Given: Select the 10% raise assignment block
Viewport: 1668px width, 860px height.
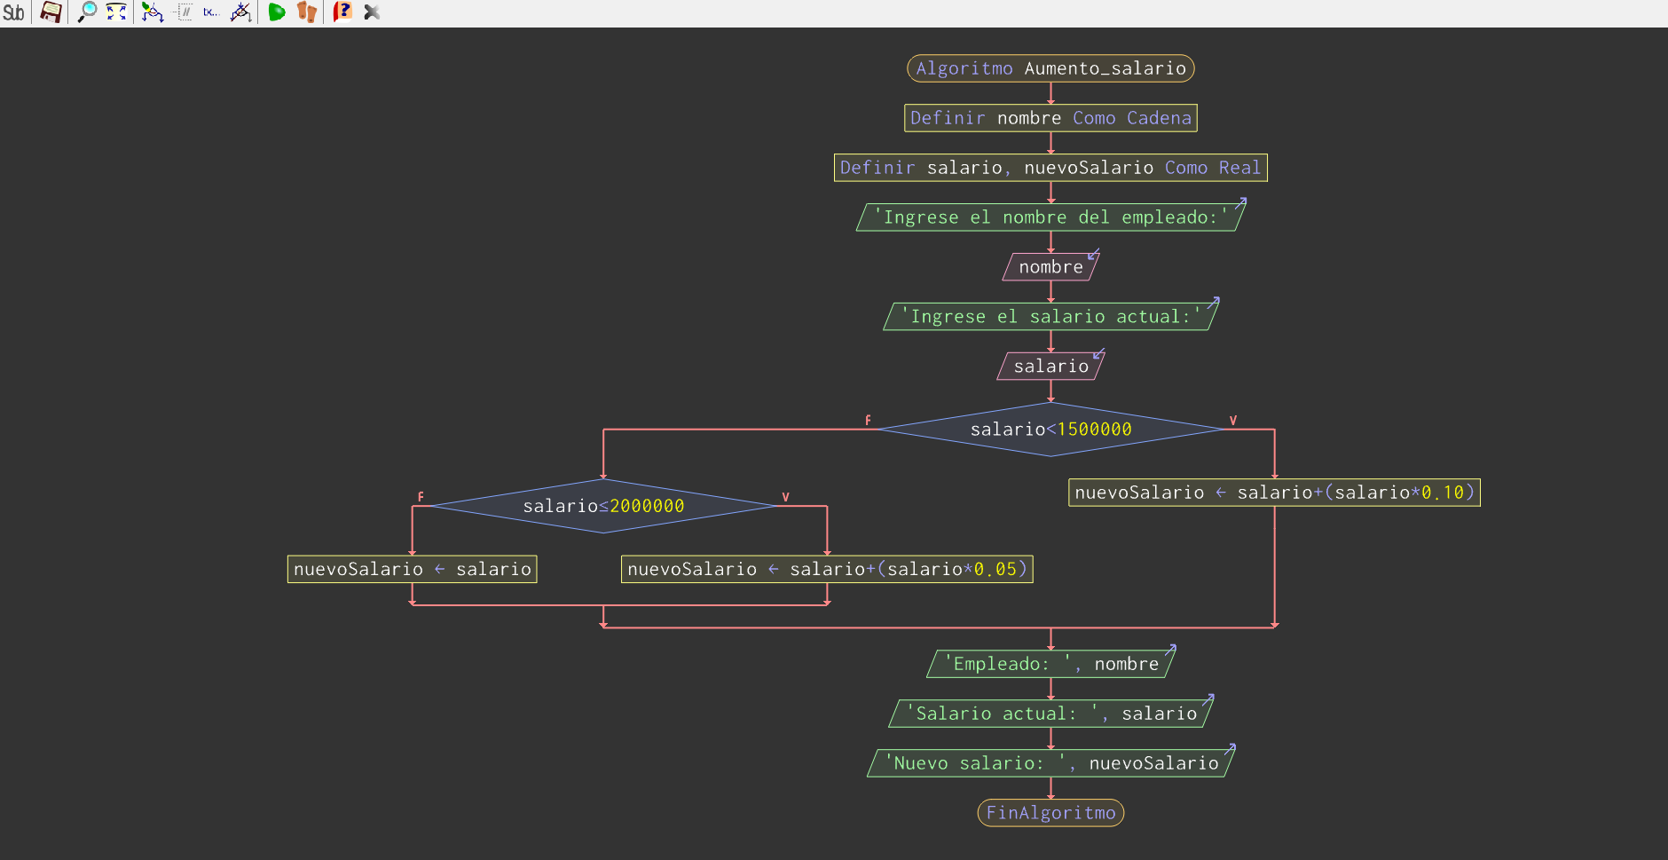Looking at the screenshot, I should coord(1274,493).
